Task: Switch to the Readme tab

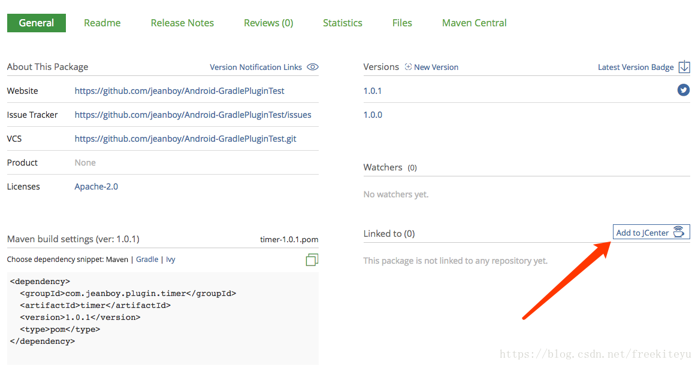Action: tap(102, 23)
